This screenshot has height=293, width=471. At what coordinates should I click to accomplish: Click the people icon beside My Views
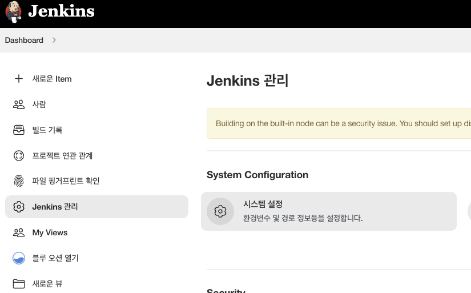[x=19, y=232]
